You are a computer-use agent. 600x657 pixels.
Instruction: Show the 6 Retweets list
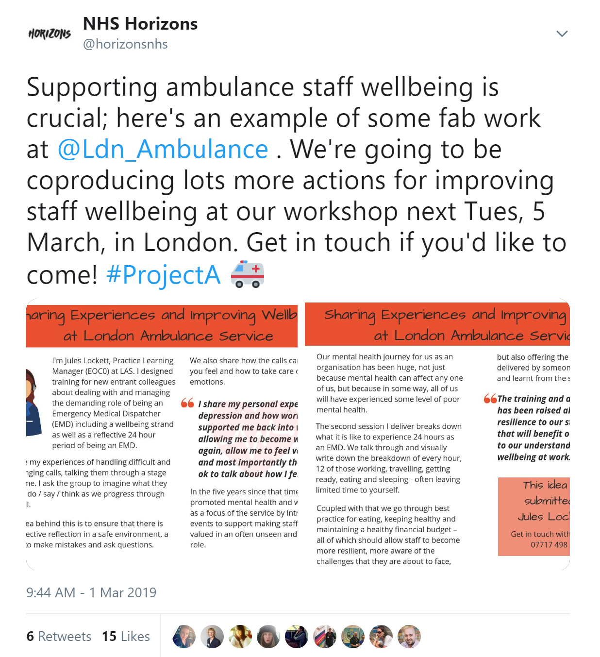(x=59, y=636)
